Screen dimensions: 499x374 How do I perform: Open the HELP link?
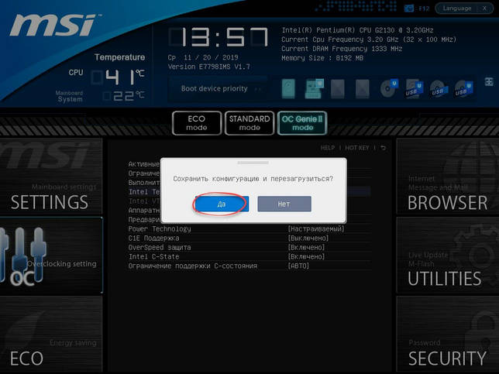(x=328, y=148)
